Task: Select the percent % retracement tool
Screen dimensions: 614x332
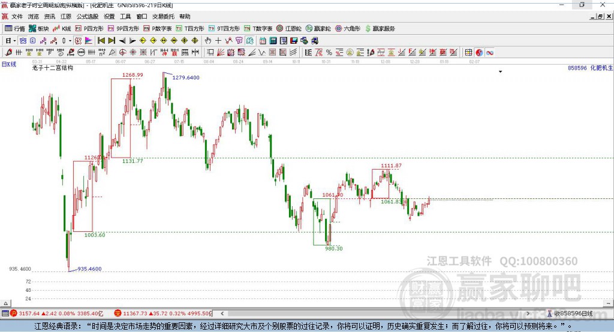Action: [x=329, y=53]
